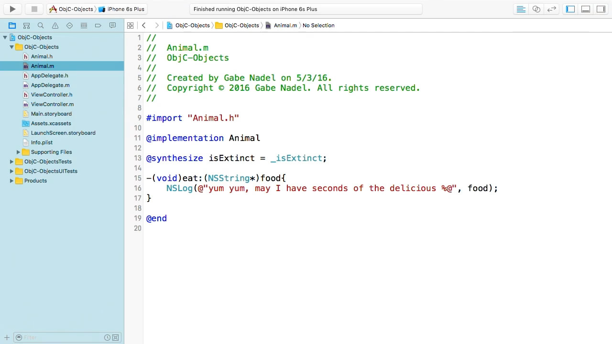Choose the iPhone 6s Plus destination

point(121,9)
